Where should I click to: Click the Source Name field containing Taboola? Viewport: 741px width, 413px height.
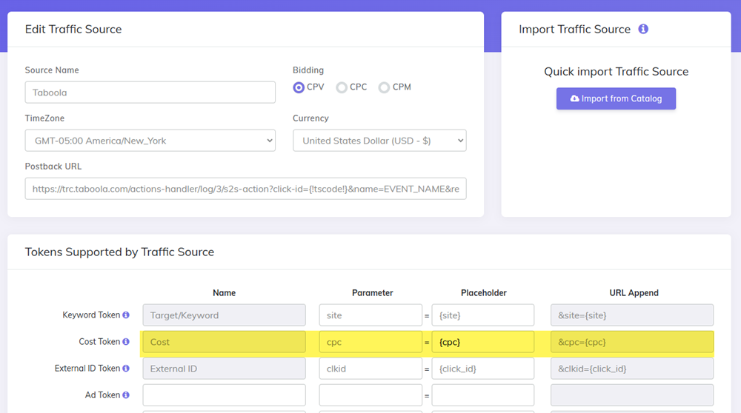(x=150, y=93)
